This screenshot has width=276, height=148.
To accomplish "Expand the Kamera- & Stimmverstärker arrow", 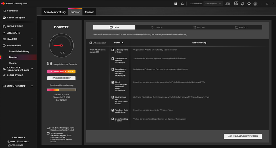I will pos(32,69).
